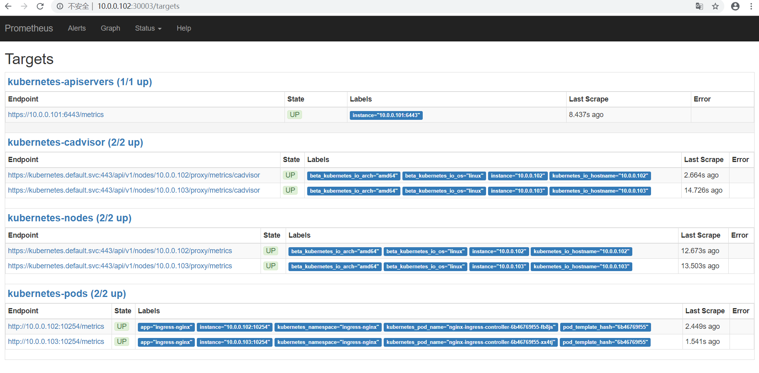The height and width of the screenshot is (373, 759).
Task: Click the "12.673s ago" last scrape value
Action: point(700,251)
